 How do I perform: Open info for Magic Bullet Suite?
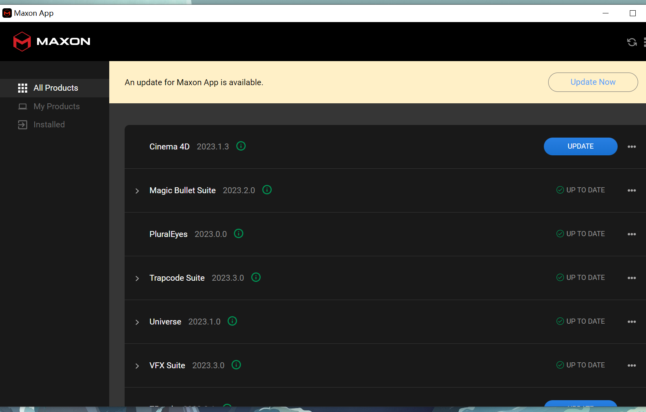coord(267,190)
